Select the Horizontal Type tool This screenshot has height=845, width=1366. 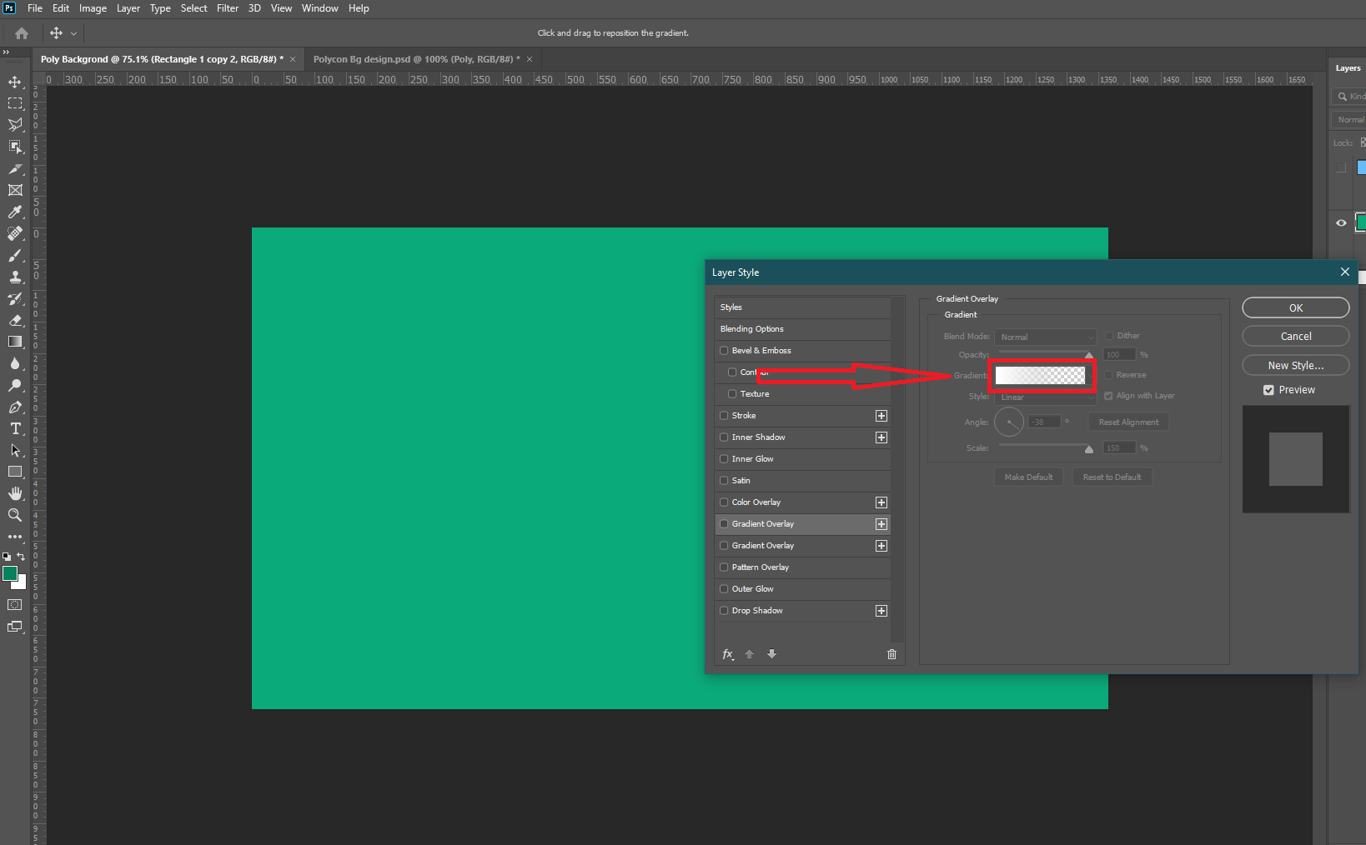tap(15, 428)
